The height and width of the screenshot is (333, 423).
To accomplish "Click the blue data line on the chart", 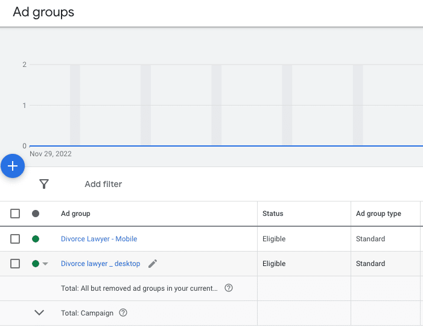I will (226, 146).
